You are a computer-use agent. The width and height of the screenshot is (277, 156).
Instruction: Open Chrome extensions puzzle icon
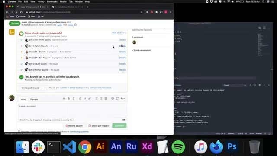tap(156, 12)
